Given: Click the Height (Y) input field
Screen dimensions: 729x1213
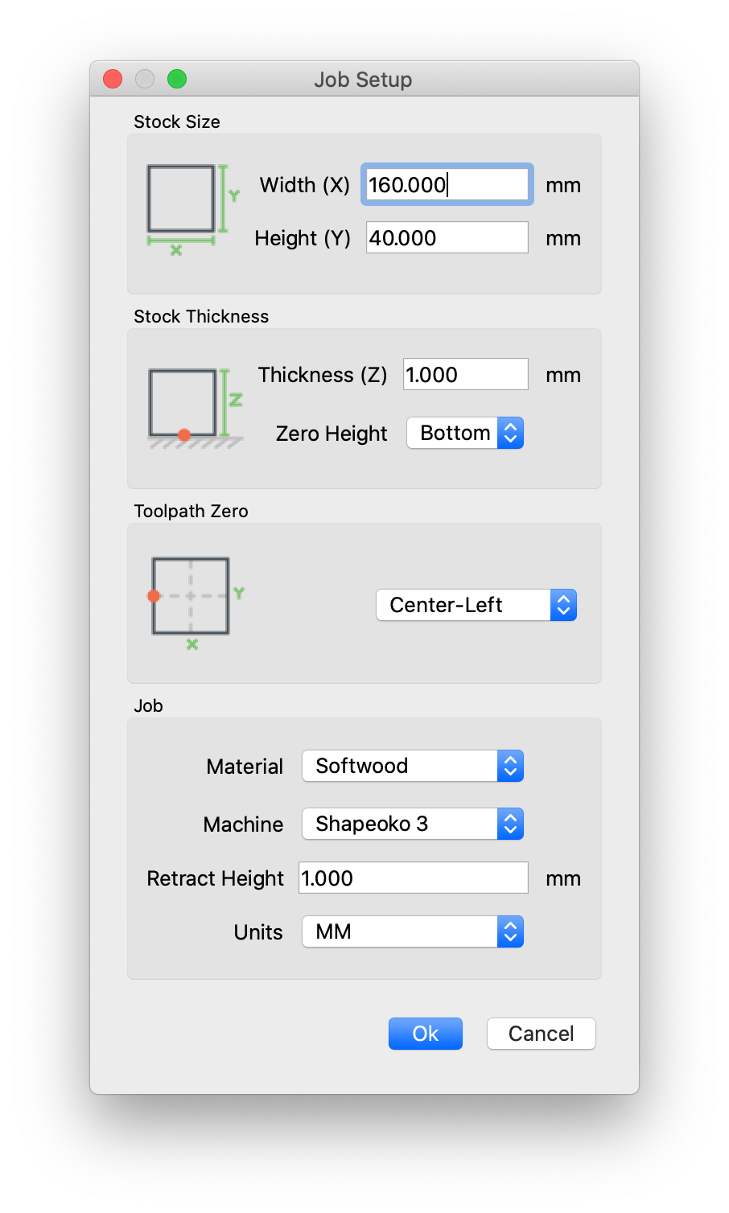Looking at the screenshot, I should click(x=447, y=238).
